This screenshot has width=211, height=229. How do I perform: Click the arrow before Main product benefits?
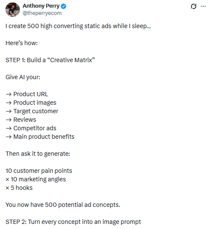point(9,137)
